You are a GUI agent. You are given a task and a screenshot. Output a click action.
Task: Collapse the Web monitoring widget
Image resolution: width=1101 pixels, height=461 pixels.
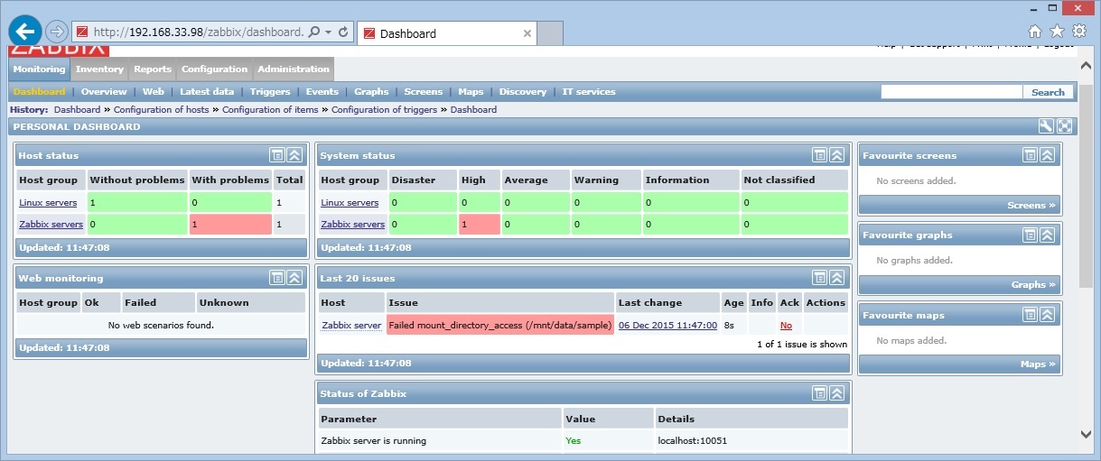(x=294, y=278)
